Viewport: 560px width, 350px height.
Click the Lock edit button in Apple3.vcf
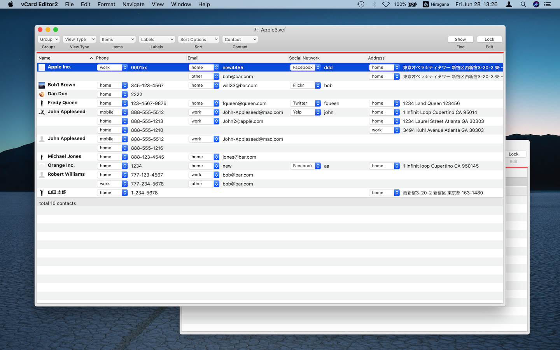pyautogui.click(x=489, y=39)
